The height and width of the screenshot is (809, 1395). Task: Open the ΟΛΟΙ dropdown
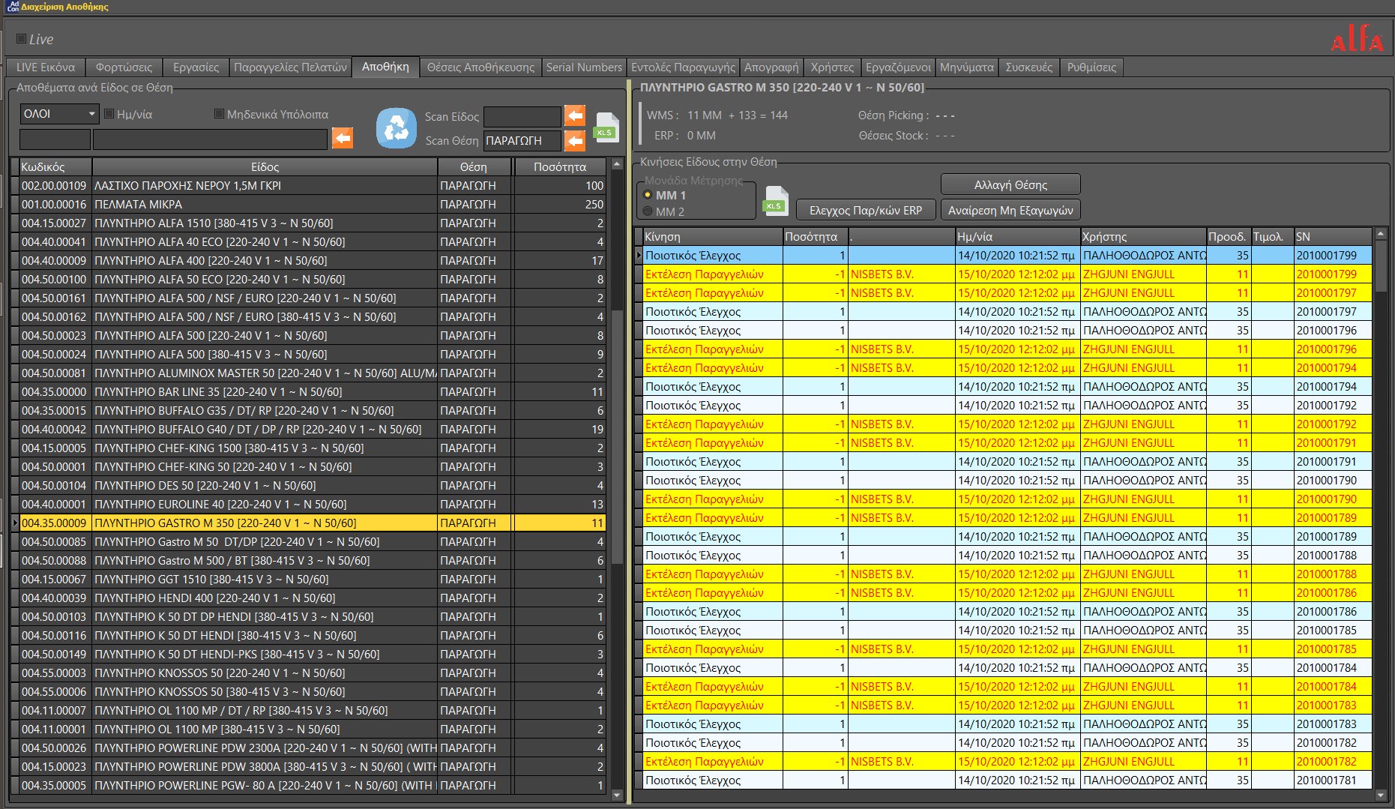(59, 114)
